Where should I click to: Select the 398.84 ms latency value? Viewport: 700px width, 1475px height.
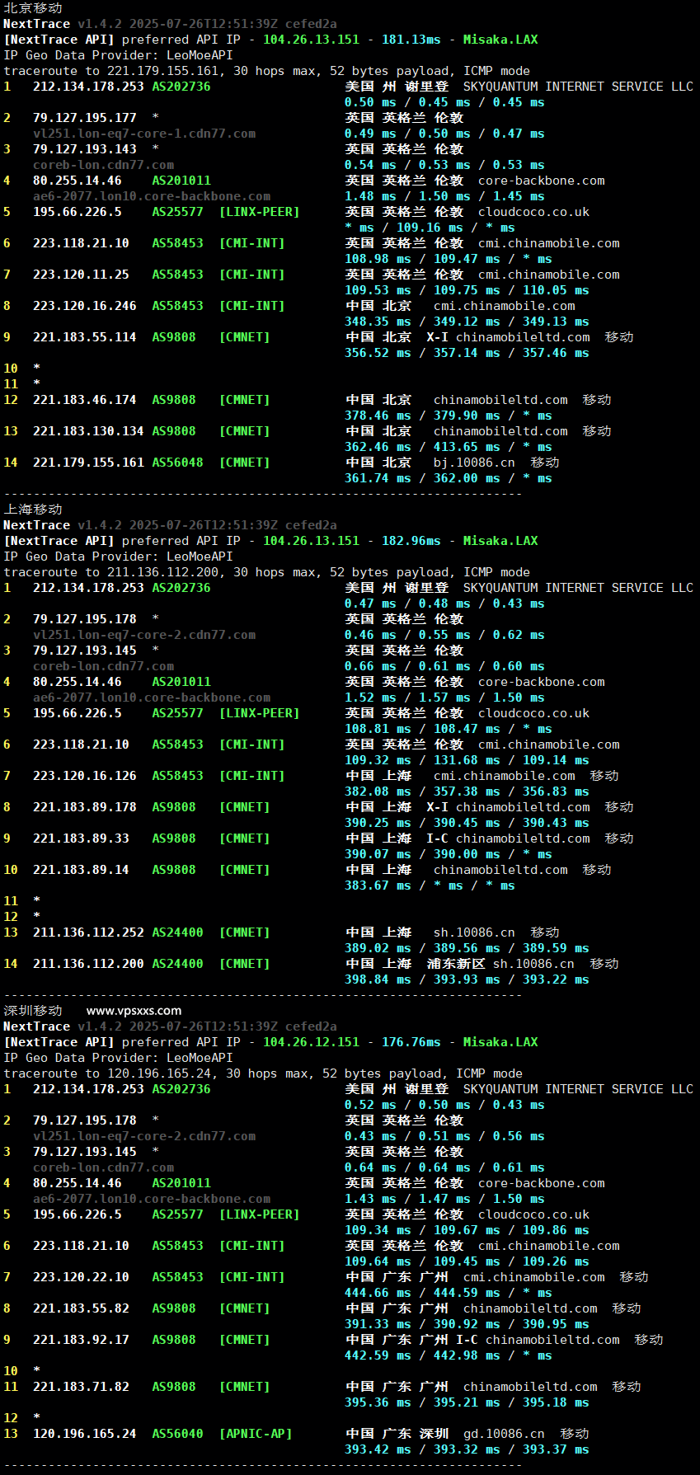tap(378, 979)
